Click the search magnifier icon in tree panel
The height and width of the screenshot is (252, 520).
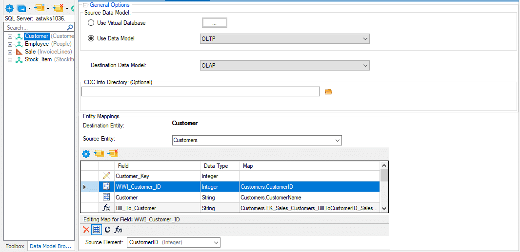(70, 28)
